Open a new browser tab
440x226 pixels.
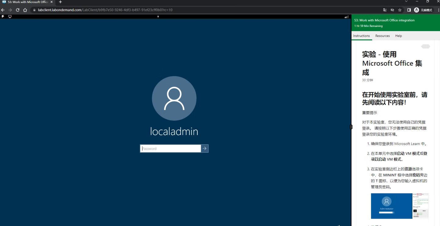60,2
